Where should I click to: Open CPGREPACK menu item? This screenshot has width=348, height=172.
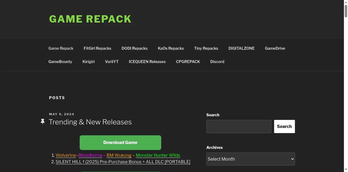pos(188,62)
